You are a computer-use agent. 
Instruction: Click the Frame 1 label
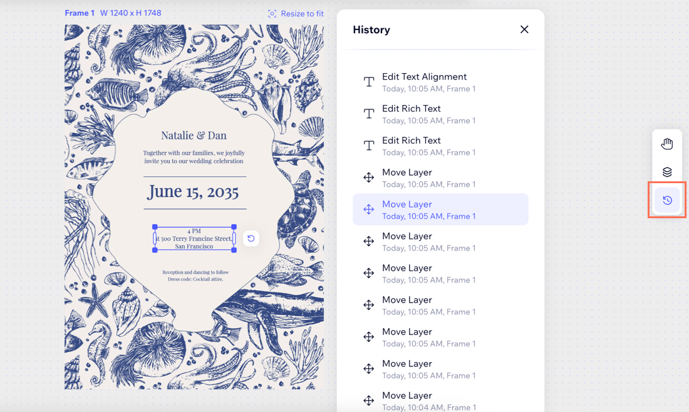pyautogui.click(x=80, y=13)
